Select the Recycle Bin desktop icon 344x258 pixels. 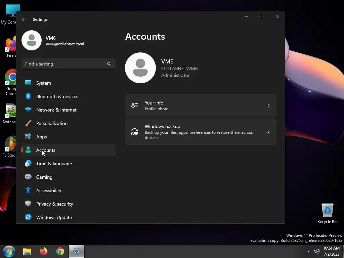[x=327, y=213]
